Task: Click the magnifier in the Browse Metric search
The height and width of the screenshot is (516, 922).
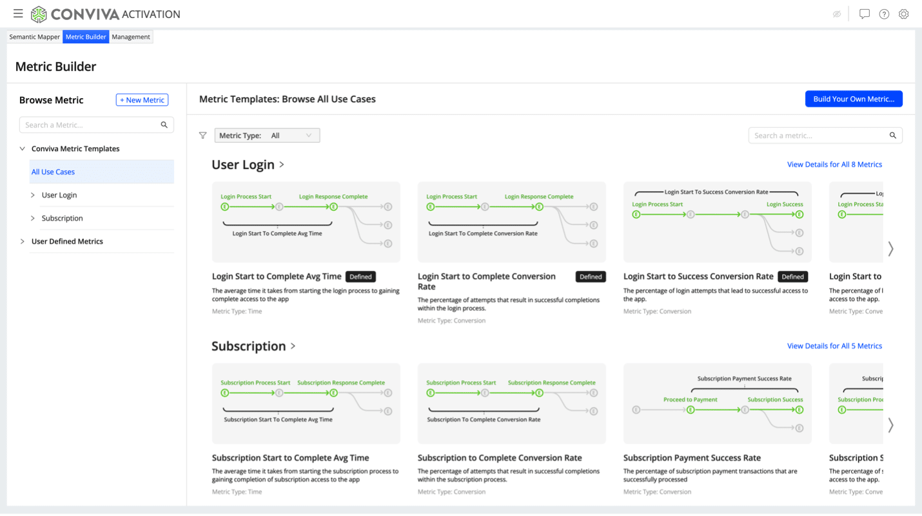Action: pyautogui.click(x=164, y=125)
